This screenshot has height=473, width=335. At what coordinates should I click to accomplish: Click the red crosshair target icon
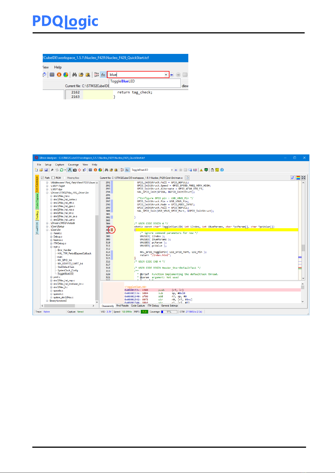(80, 170)
